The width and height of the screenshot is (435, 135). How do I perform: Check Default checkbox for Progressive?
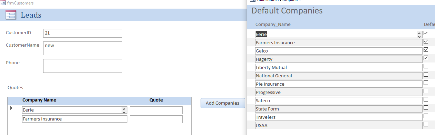pos(426,91)
